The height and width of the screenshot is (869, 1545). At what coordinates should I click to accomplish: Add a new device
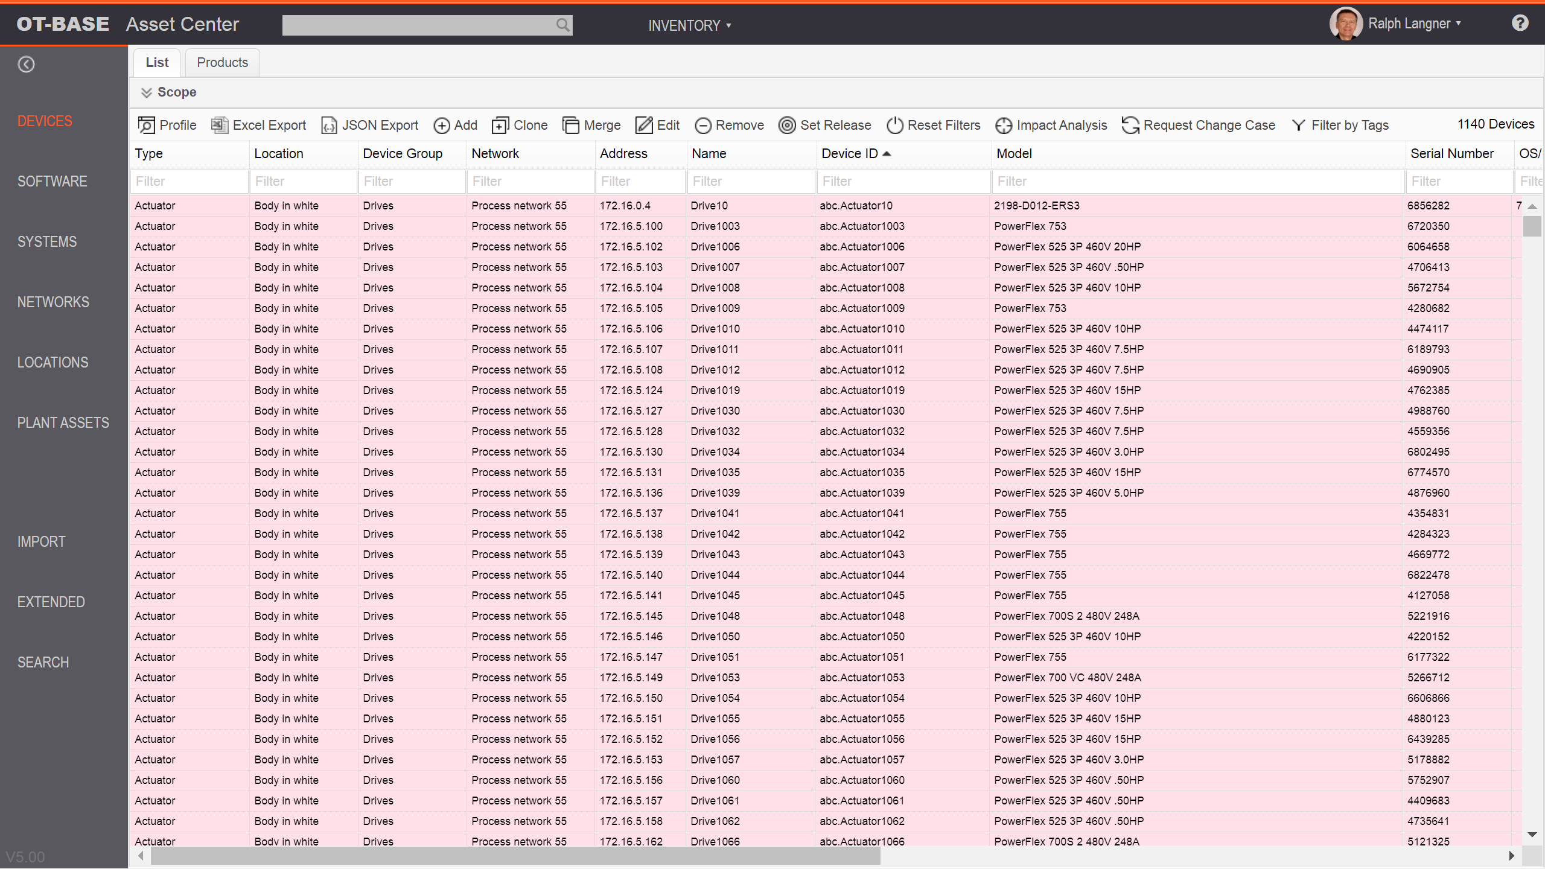pos(456,125)
